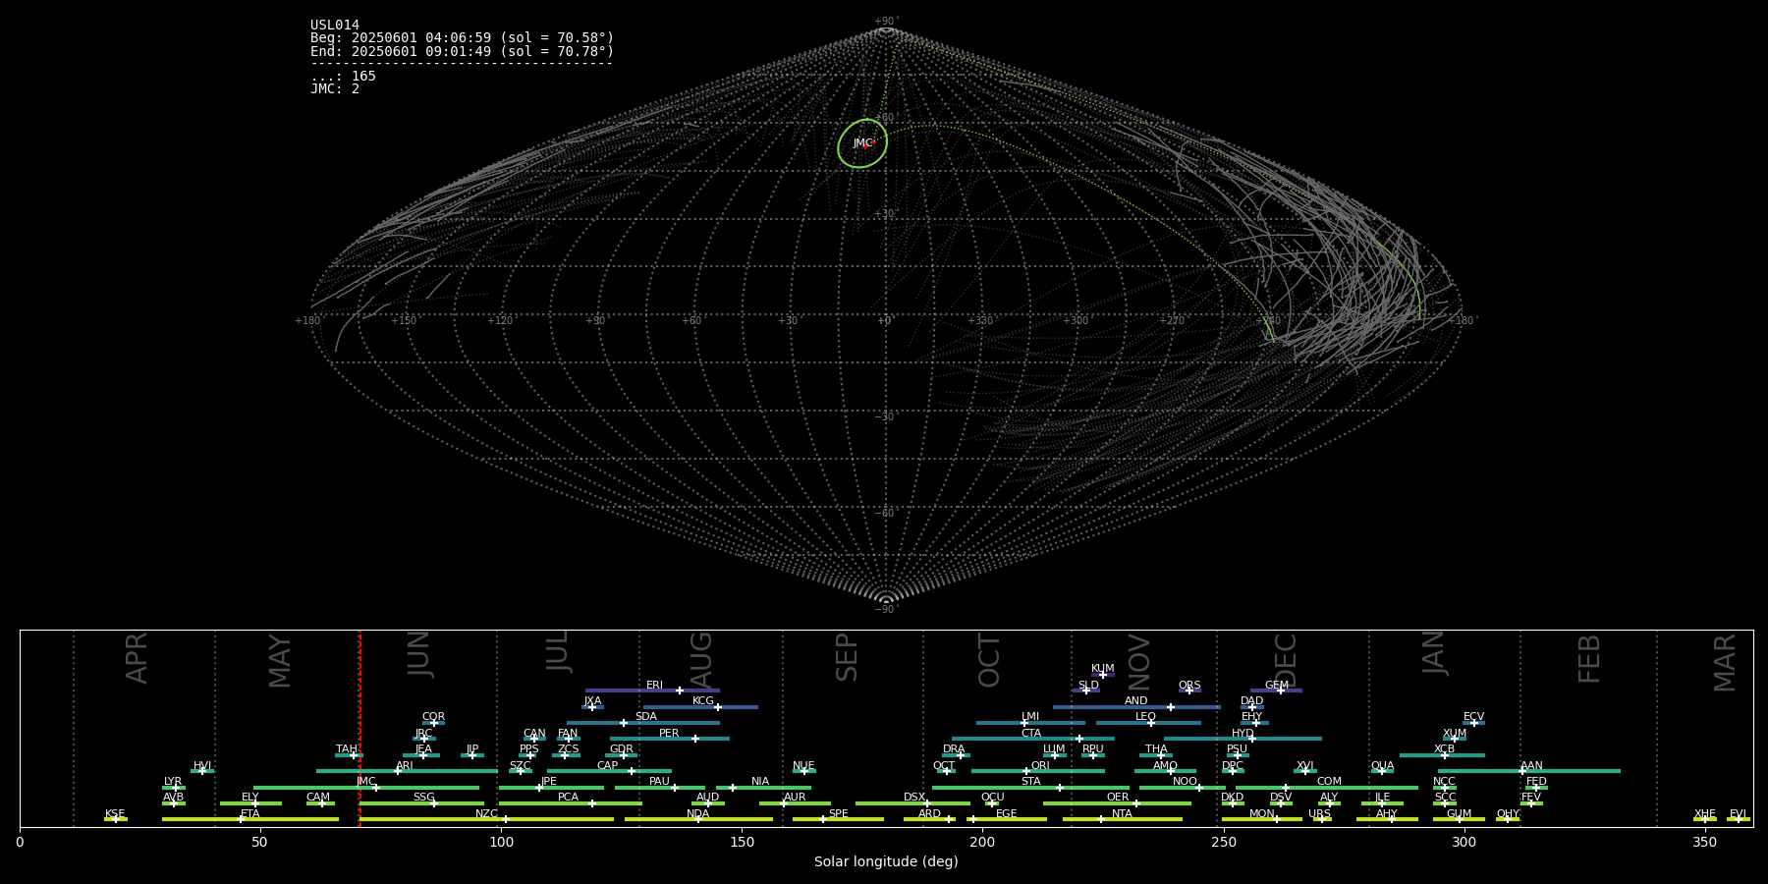Click the AUR shower label
The height and width of the screenshot is (884, 1768).
pos(795,798)
